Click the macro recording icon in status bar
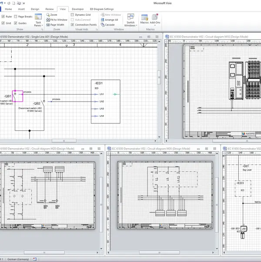The height and width of the screenshot is (262, 261). tap(34, 259)
